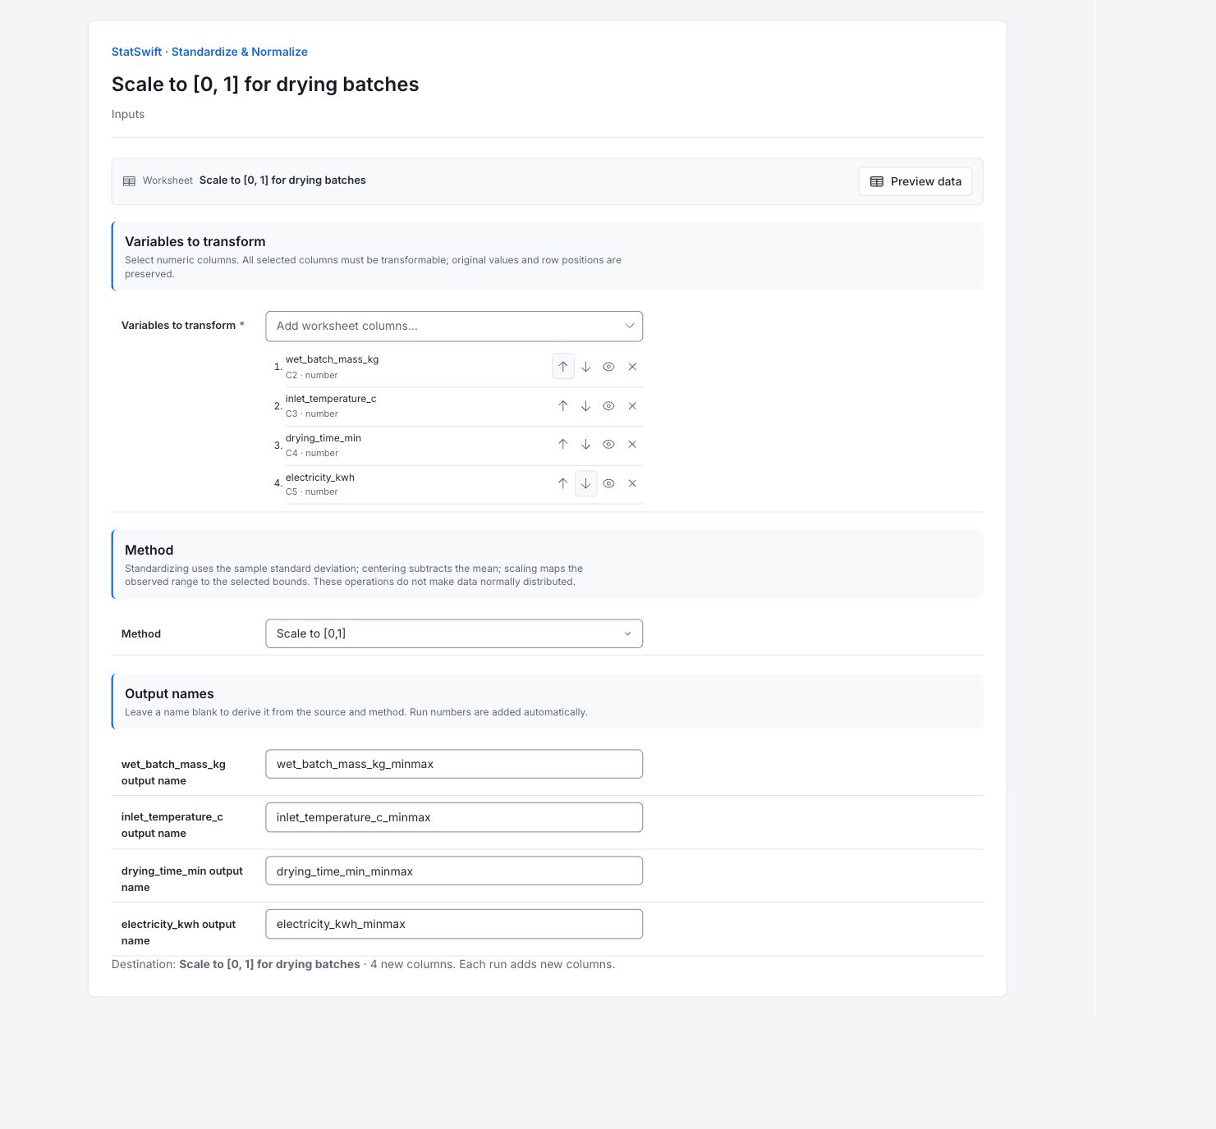Move electricity_kwh up in the list
1216x1129 pixels.
coord(562,483)
